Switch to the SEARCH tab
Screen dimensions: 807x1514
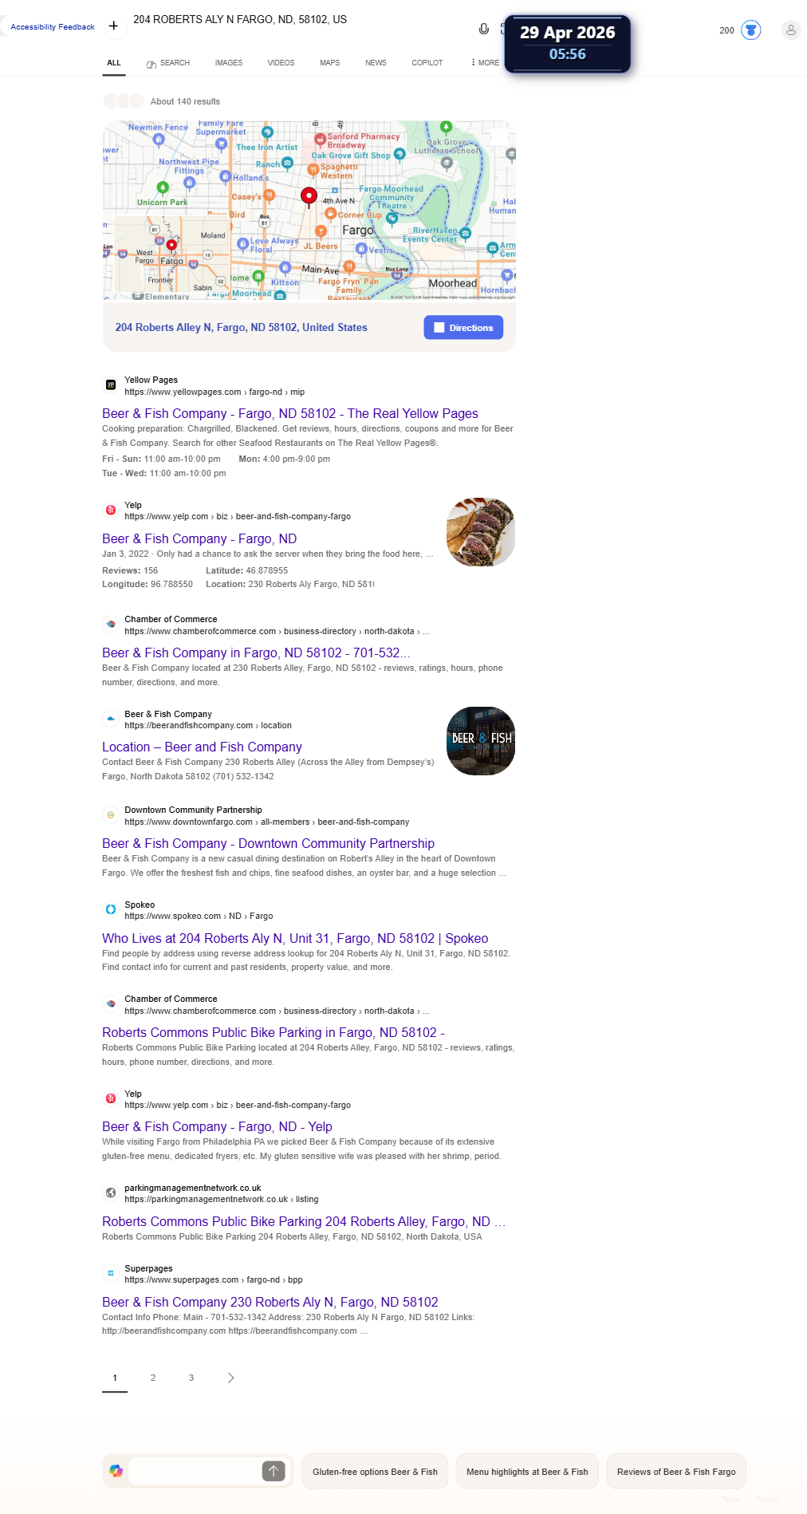click(168, 63)
